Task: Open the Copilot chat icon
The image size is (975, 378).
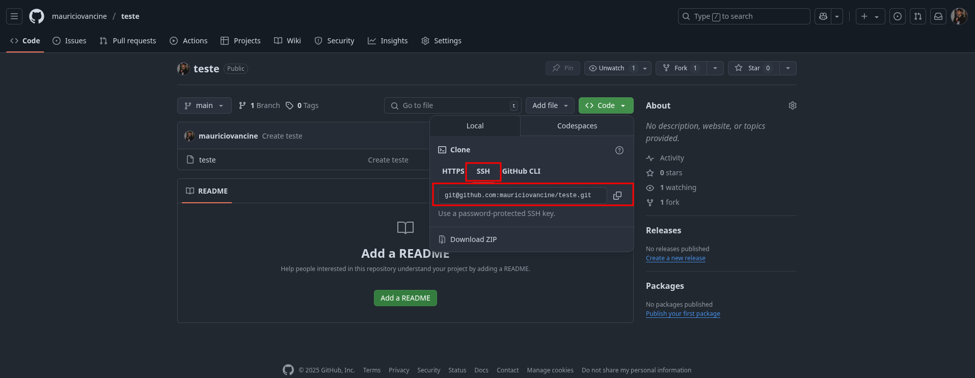Action: coord(823,16)
